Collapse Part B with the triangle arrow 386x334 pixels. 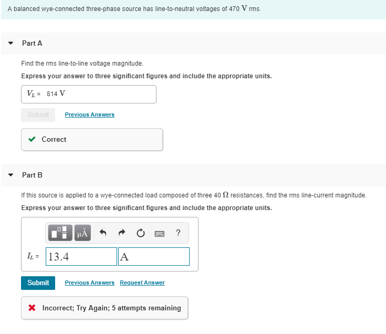click(x=11, y=175)
